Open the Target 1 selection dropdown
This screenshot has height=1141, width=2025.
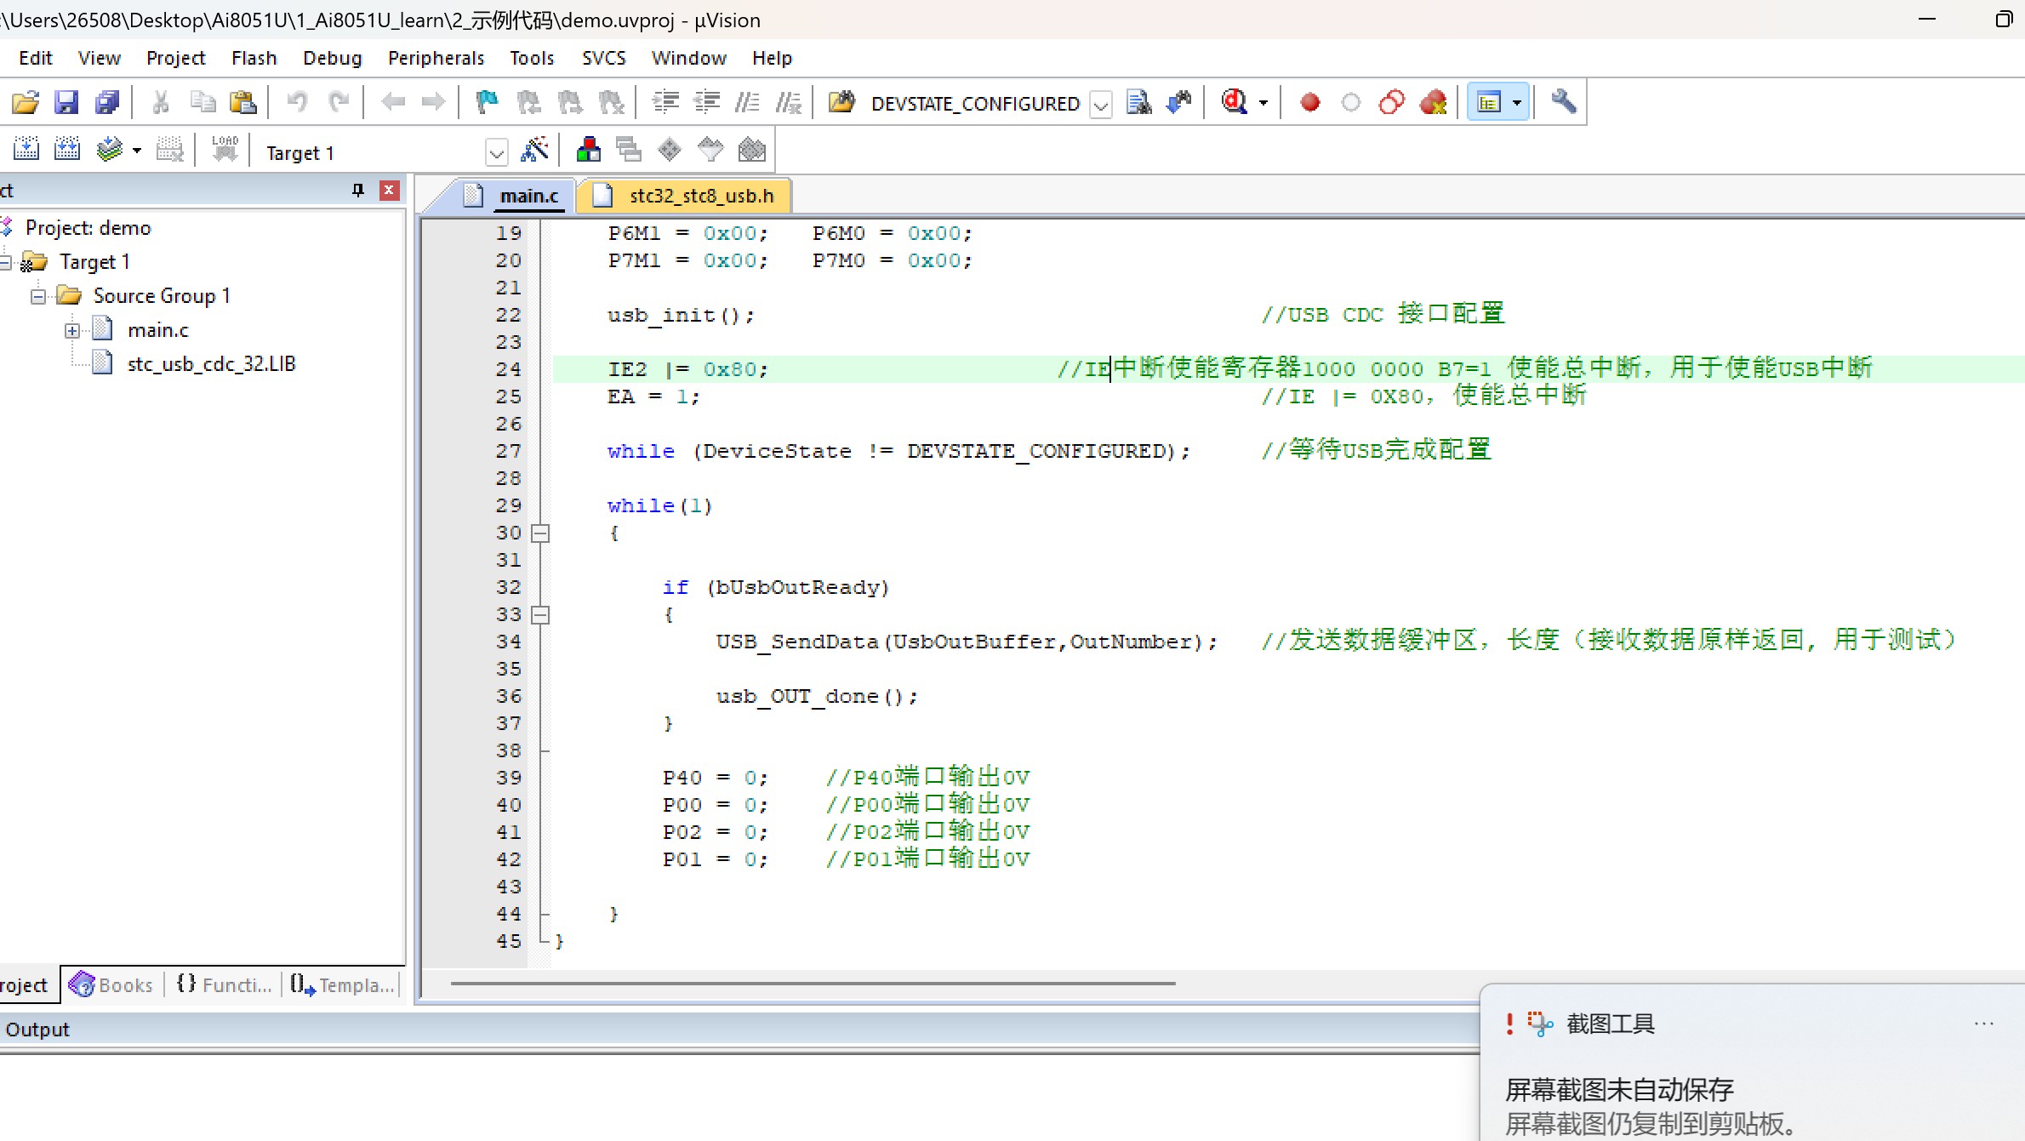(x=496, y=153)
